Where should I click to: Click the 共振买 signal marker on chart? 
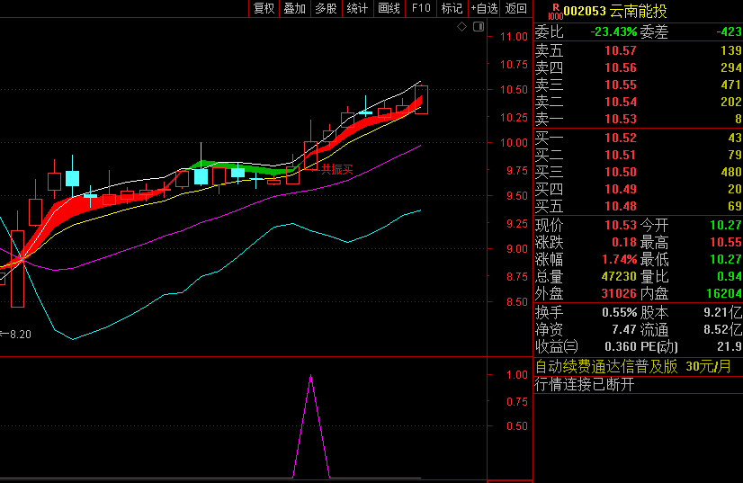point(337,170)
